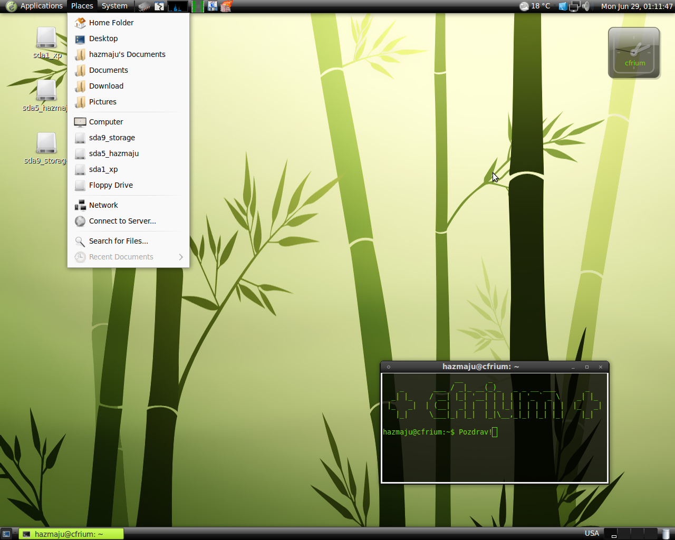Open the network monitors tray icon
675x540 pixels.
[574, 6]
